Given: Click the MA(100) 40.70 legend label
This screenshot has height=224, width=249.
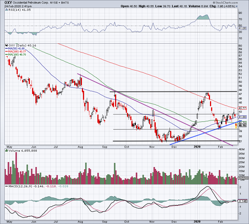Looking at the screenshot, I should point(17,54).
